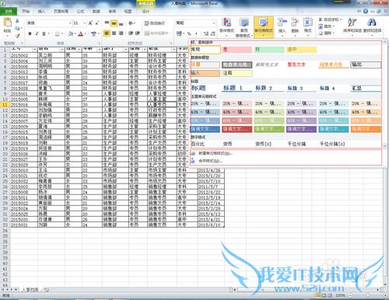This screenshot has height=300, width=389.
Task: Open the Delete cells dropdown
Action: tap(295, 27)
